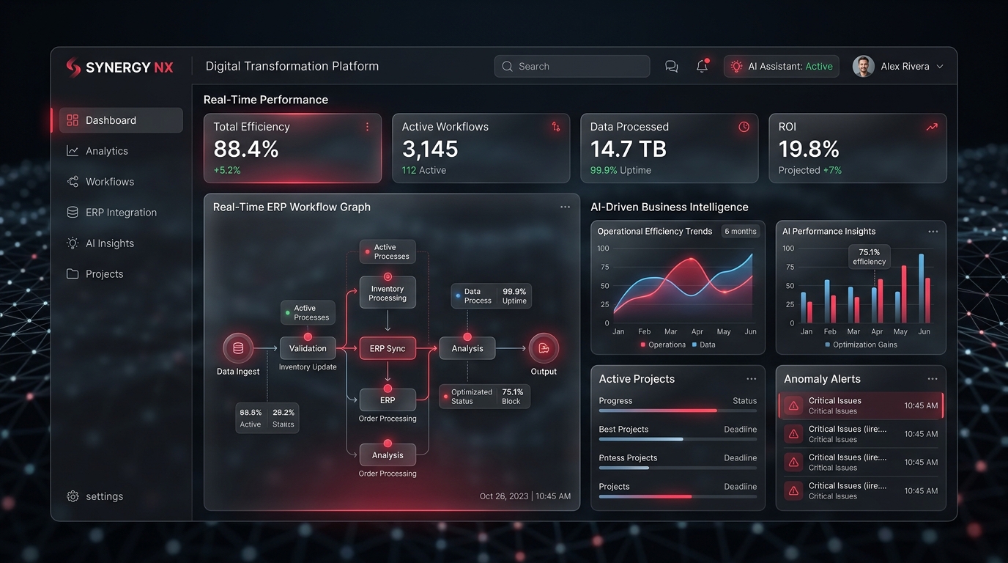The width and height of the screenshot is (1008, 563).
Task: Toggle the Operationa legend entry
Action: (x=663, y=345)
